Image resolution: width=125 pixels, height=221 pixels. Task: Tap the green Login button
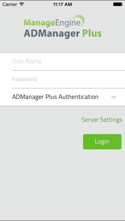point(102,142)
